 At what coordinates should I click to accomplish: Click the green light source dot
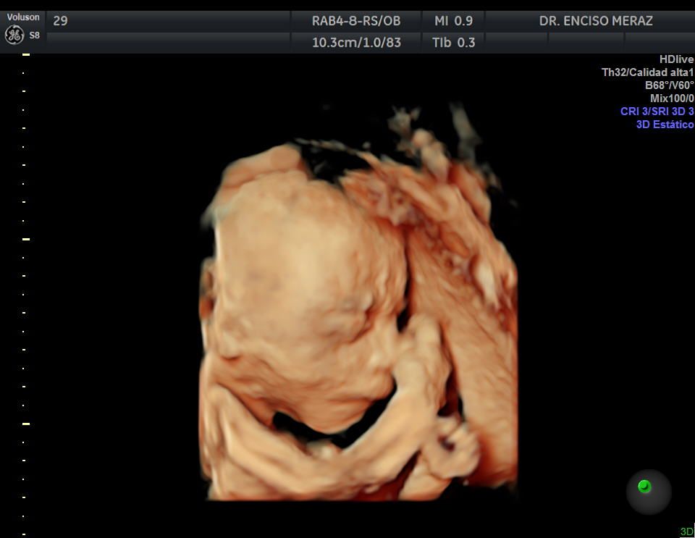644,487
